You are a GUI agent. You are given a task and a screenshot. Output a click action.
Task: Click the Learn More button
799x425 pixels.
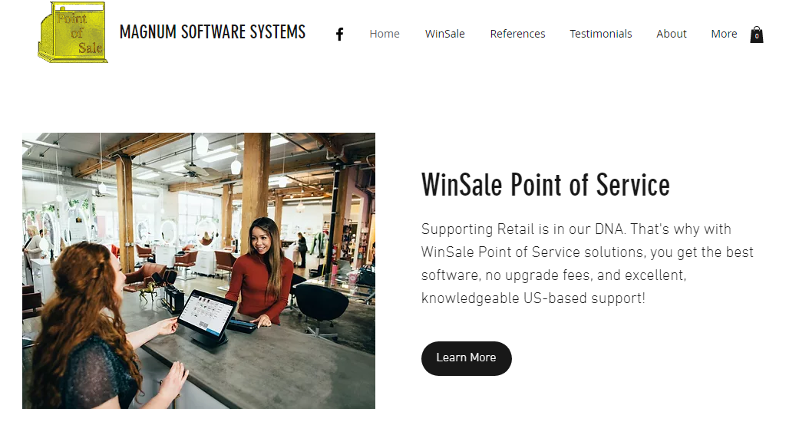466,358
